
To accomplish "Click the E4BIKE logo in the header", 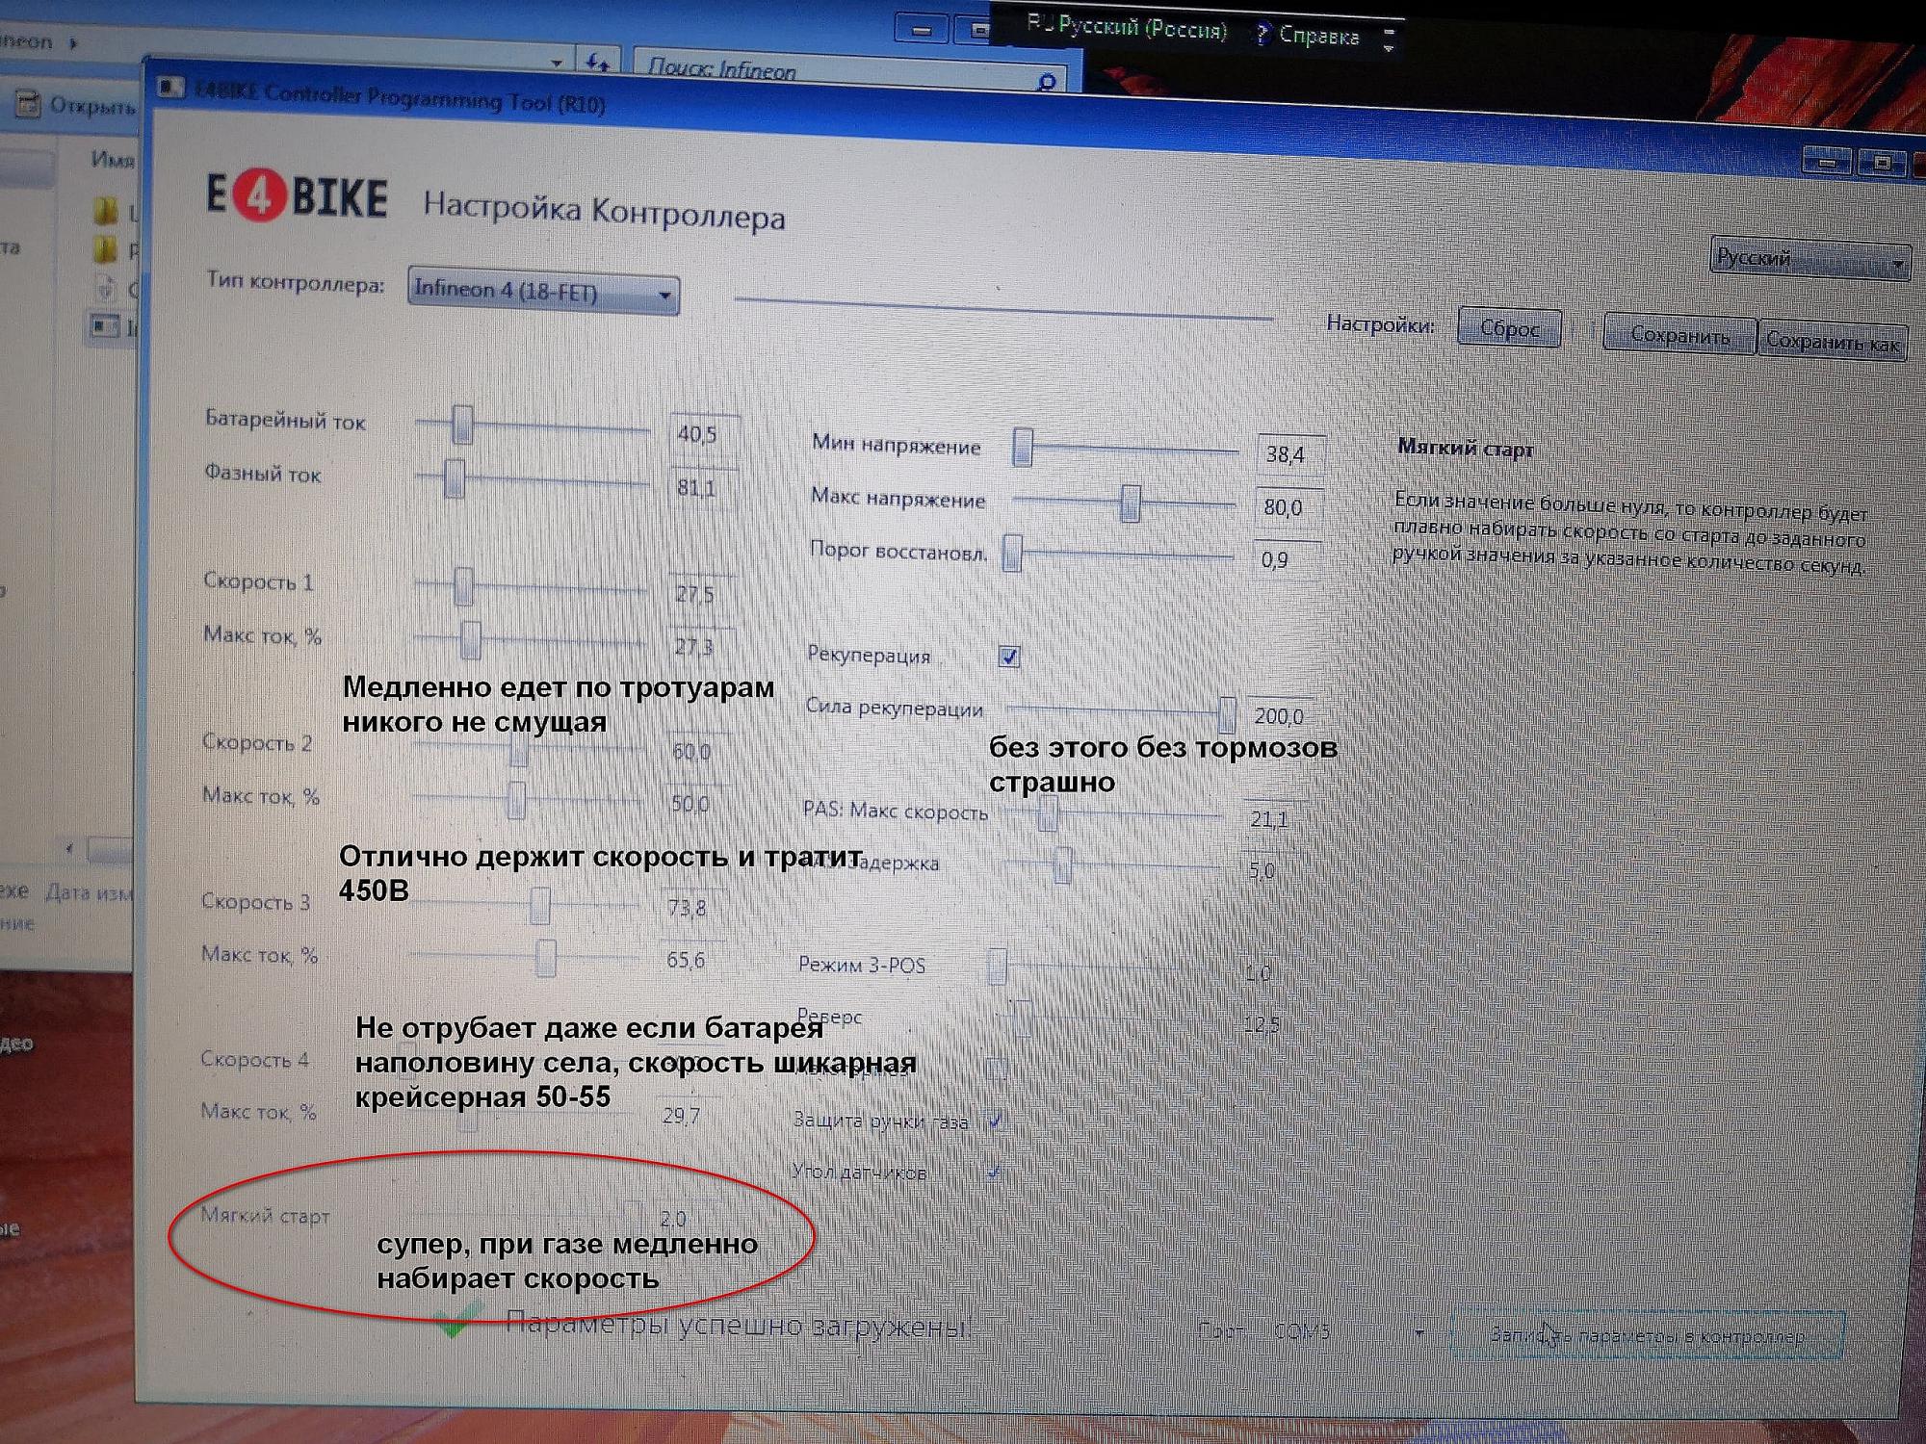I will coord(297,197).
